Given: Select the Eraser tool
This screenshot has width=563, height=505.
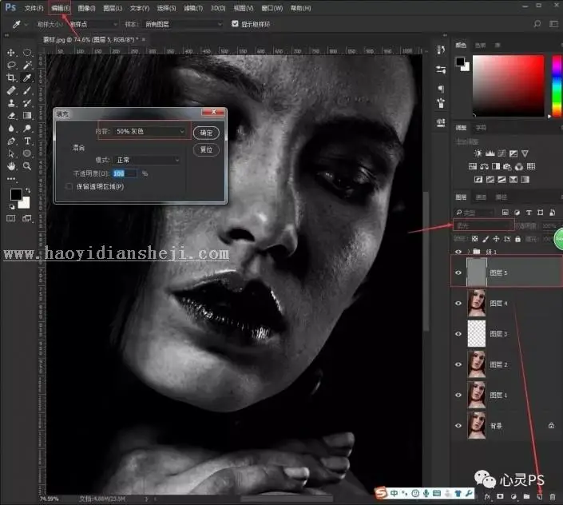Looking at the screenshot, I should point(11,116).
